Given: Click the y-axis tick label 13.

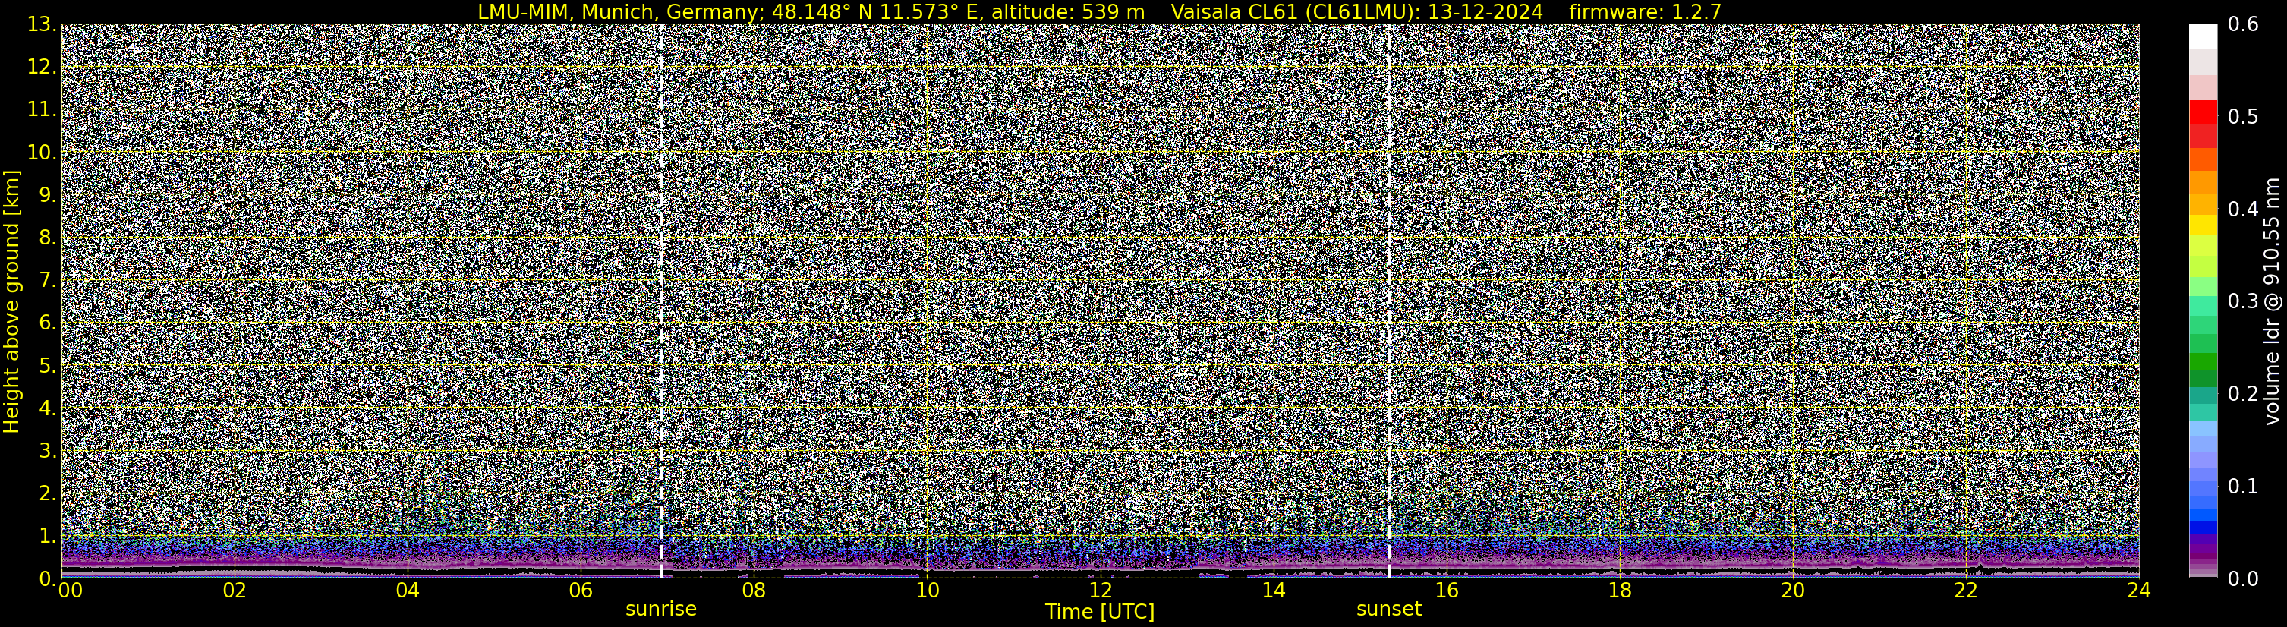Looking at the screenshot, I should (x=42, y=25).
